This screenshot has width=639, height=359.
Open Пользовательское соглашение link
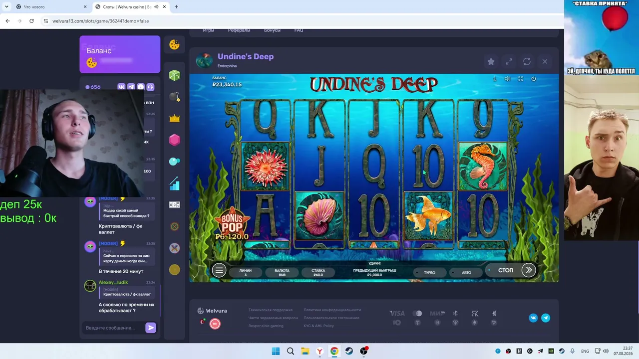coord(331,318)
